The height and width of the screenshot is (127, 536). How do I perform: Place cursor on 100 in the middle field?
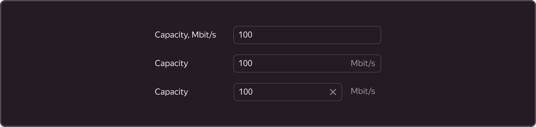[x=245, y=63]
